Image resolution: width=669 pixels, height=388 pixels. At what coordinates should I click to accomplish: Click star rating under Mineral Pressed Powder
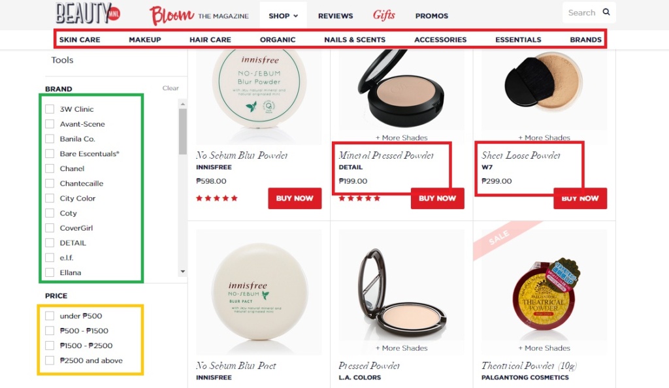point(359,199)
